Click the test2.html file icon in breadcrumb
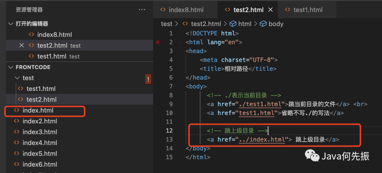This screenshot has height=173, width=382. coord(185,24)
